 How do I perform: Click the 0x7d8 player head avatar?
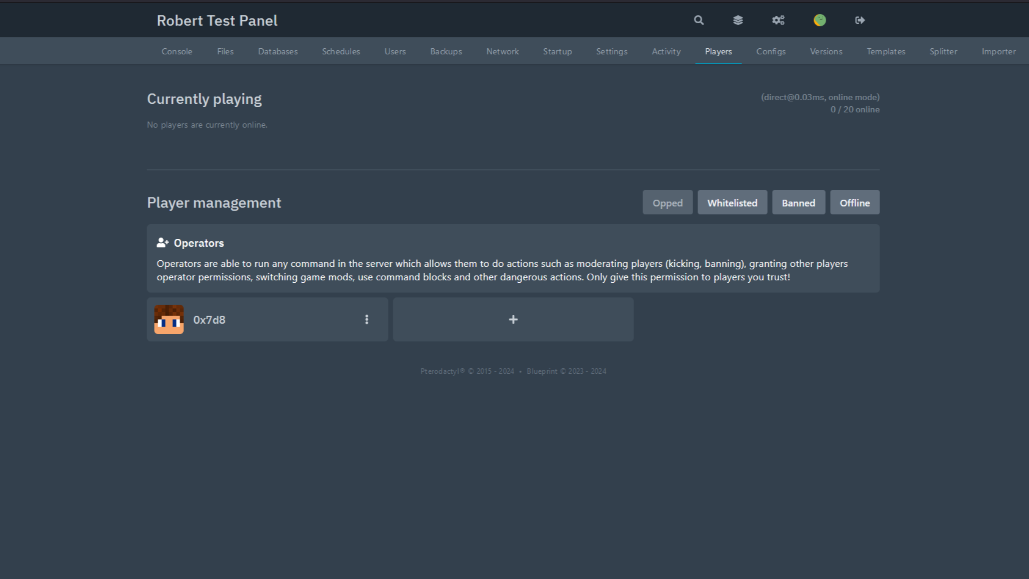click(x=169, y=319)
